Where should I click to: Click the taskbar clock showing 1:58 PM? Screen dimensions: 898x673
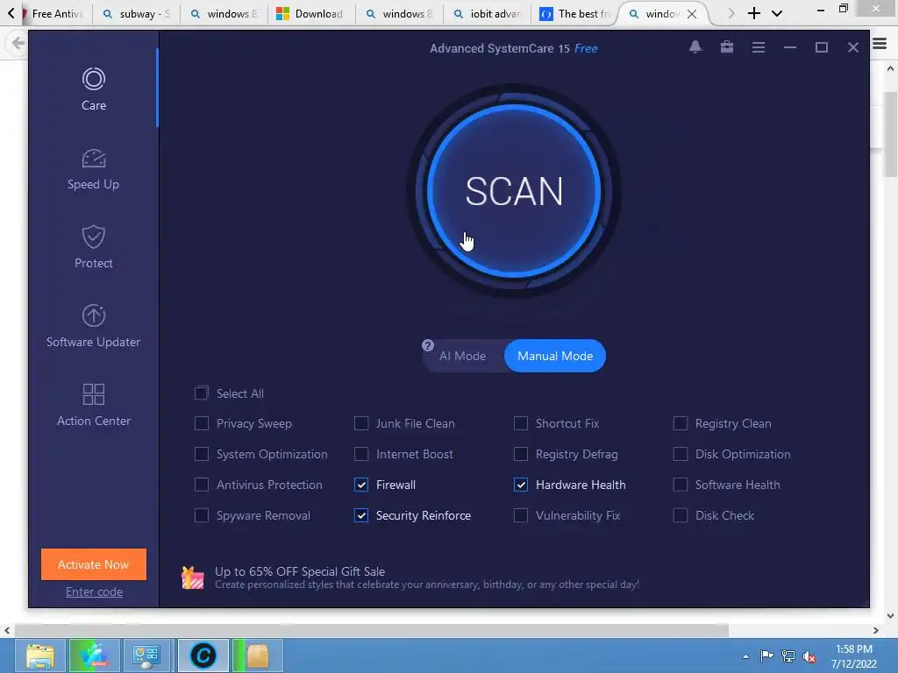[854, 656]
